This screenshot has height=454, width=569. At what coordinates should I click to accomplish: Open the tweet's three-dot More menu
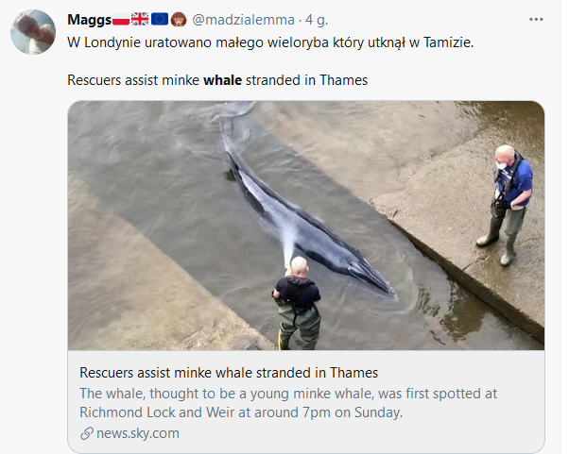coord(537,19)
